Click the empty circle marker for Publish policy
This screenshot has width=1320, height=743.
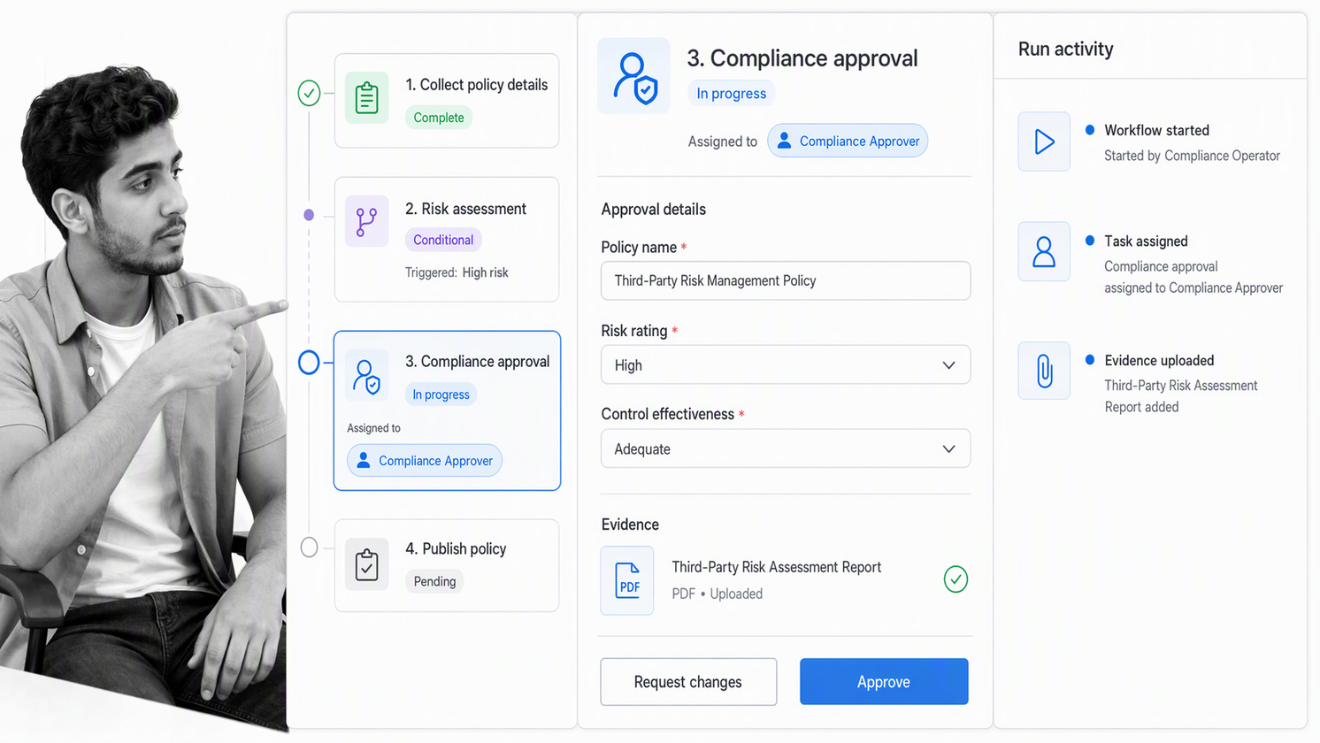pos(309,548)
